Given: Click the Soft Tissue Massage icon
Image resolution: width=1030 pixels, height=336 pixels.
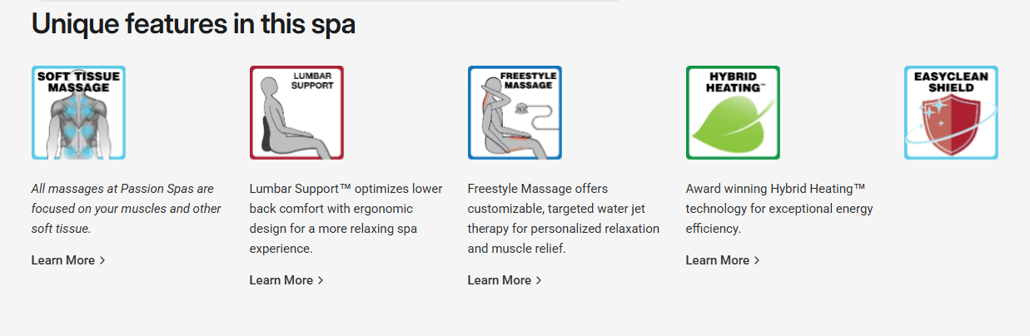Looking at the screenshot, I should click(x=78, y=112).
